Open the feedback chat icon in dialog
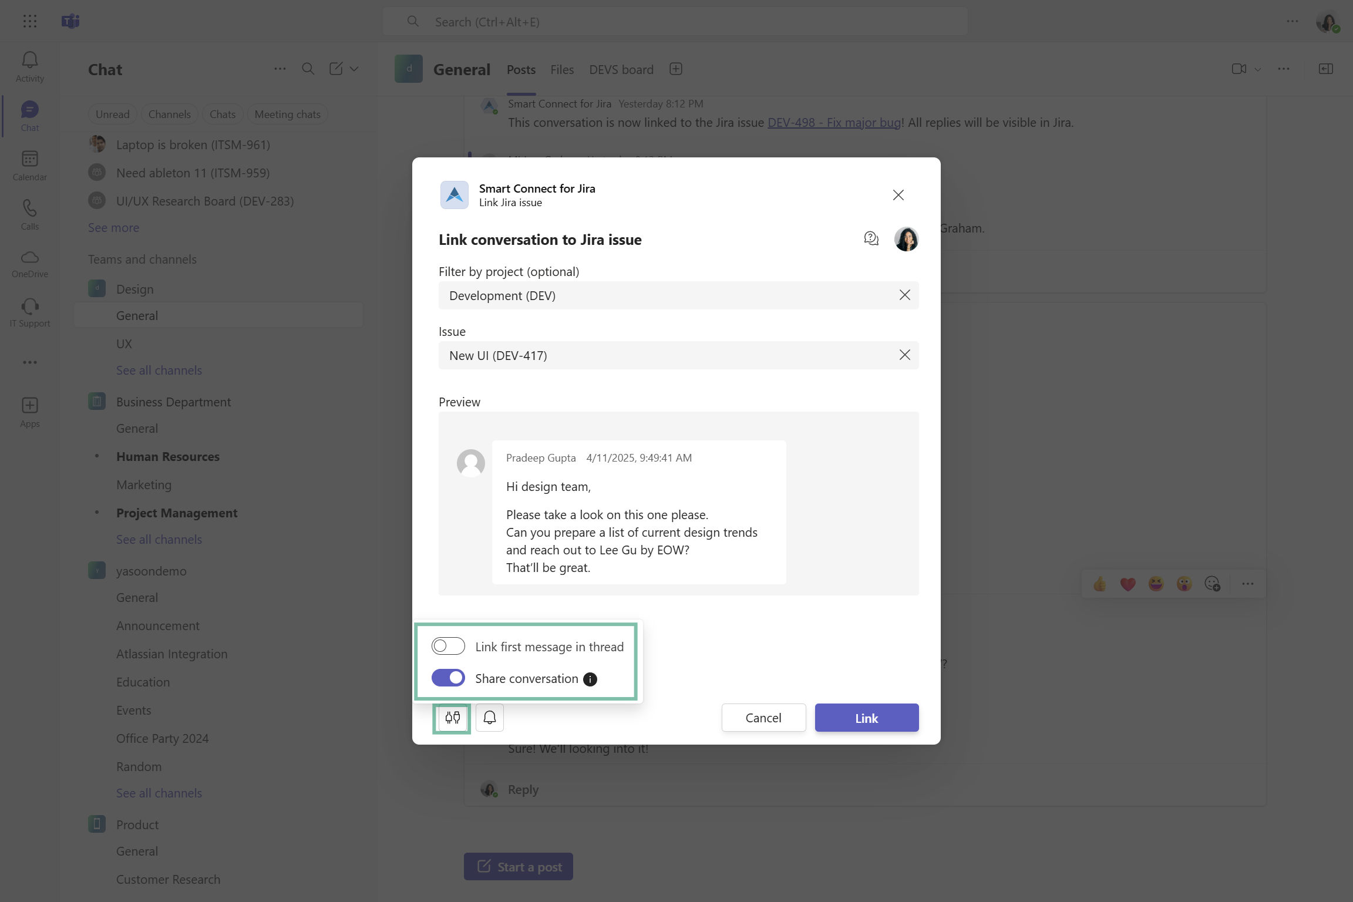1353x902 pixels. point(871,238)
